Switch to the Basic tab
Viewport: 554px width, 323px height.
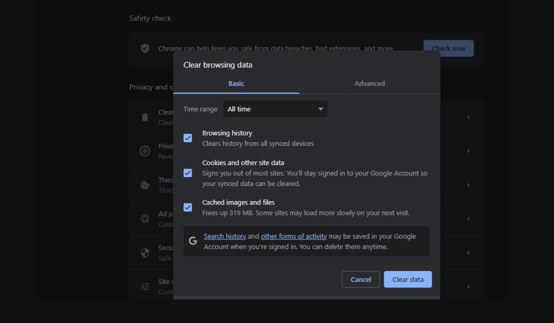[x=236, y=84]
